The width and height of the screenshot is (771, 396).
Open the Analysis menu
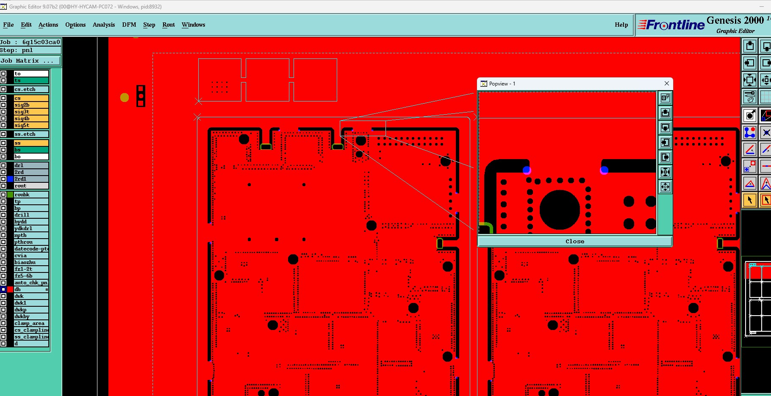[104, 25]
